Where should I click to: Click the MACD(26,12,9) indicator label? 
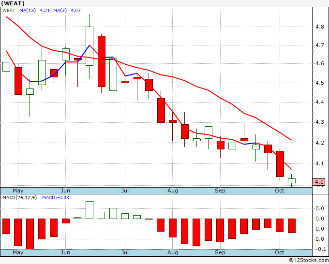[19, 198]
